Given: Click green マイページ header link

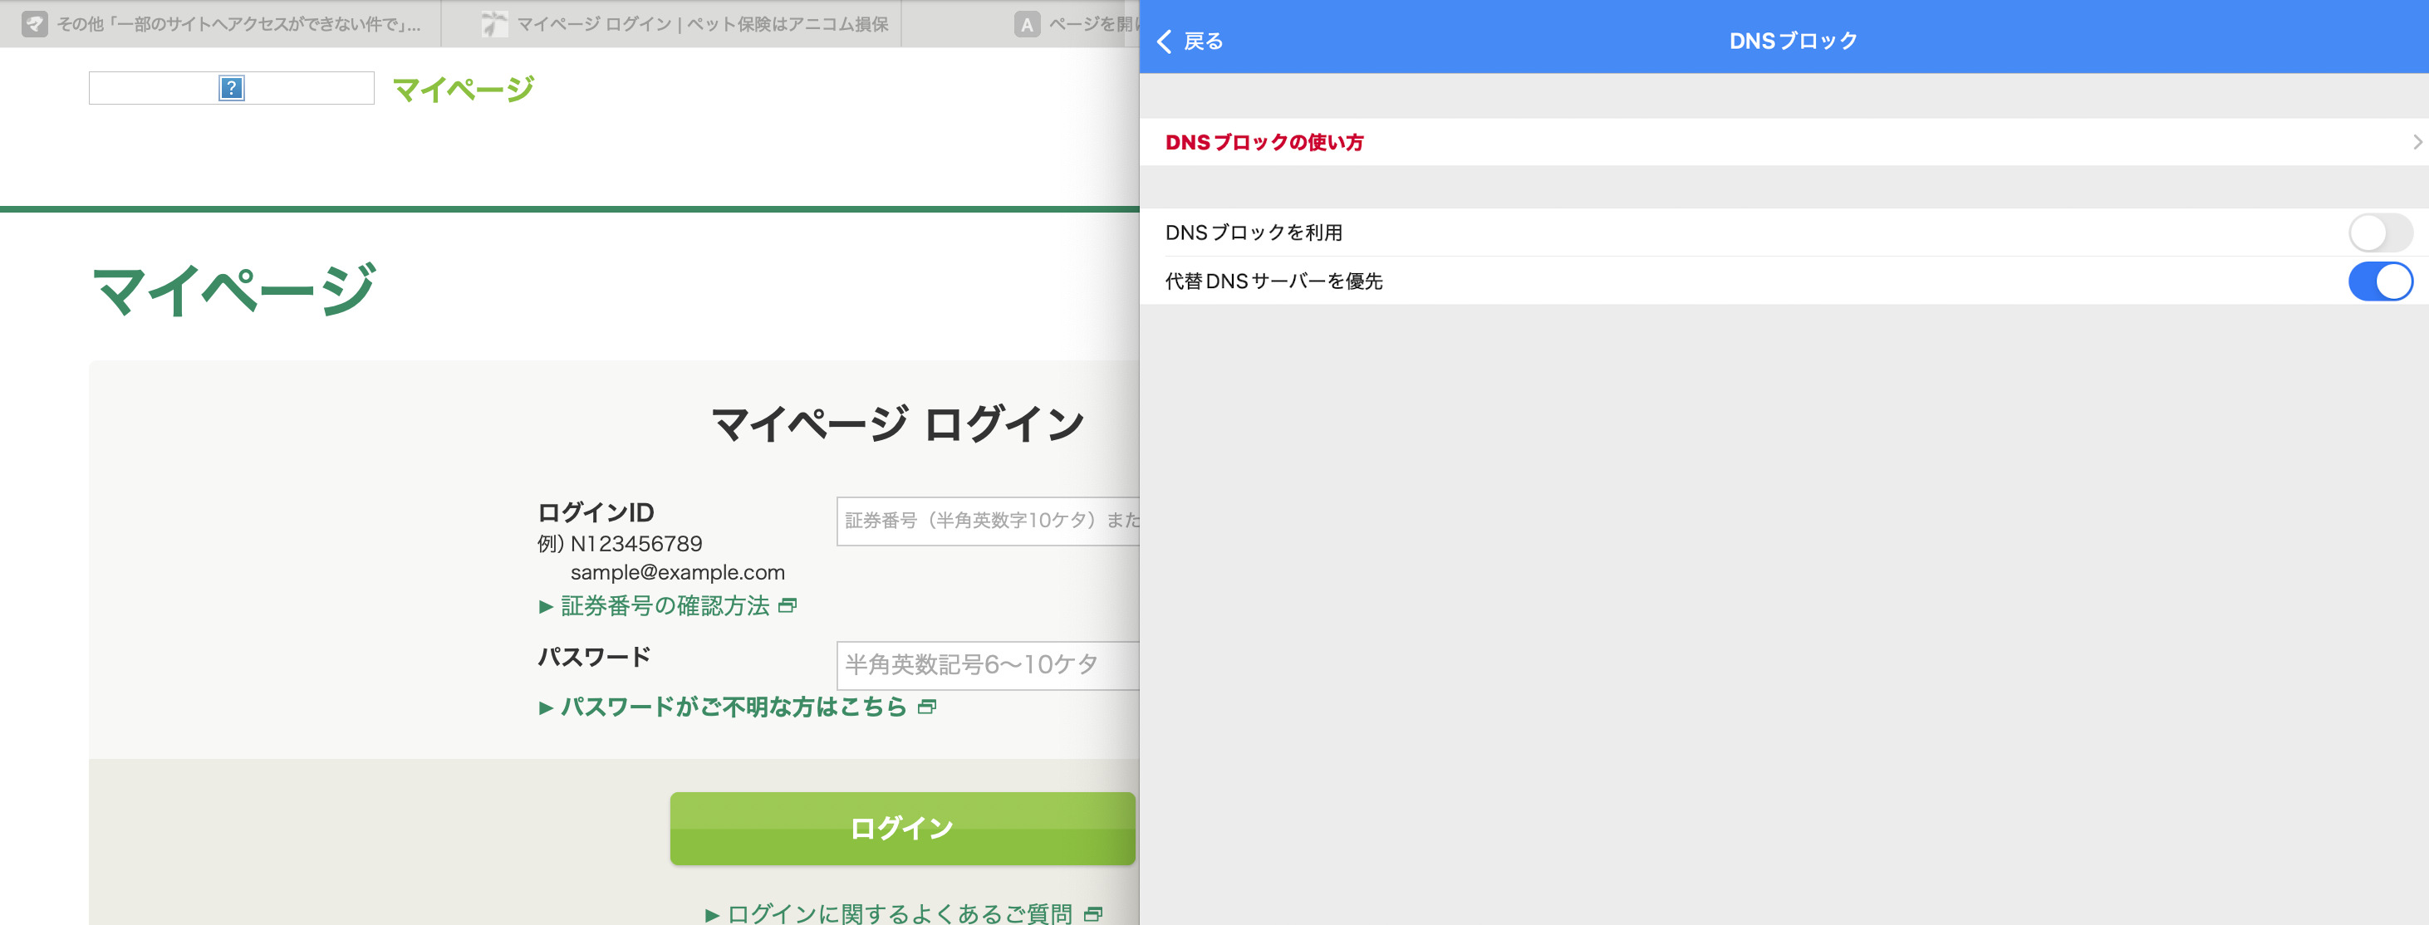Looking at the screenshot, I should (x=463, y=90).
